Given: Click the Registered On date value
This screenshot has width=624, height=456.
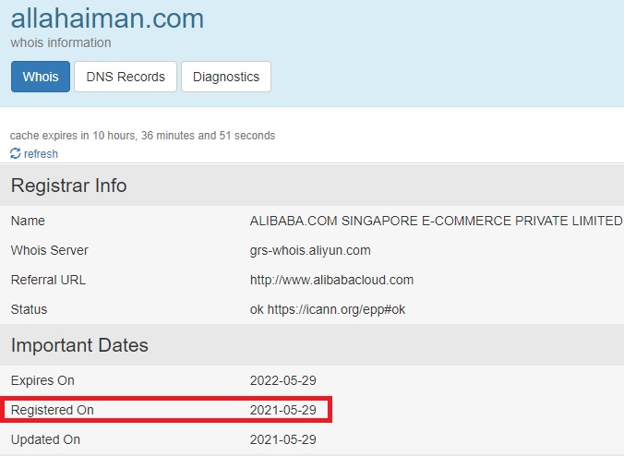Looking at the screenshot, I should click(283, 410).
